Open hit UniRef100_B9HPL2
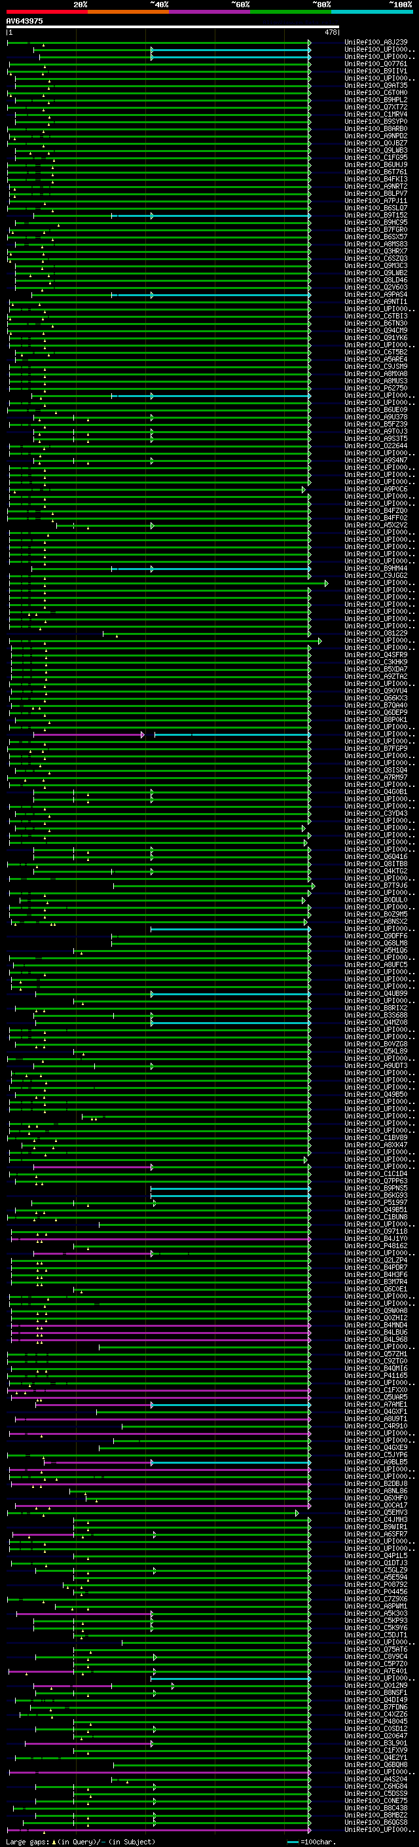 (376, 100)
